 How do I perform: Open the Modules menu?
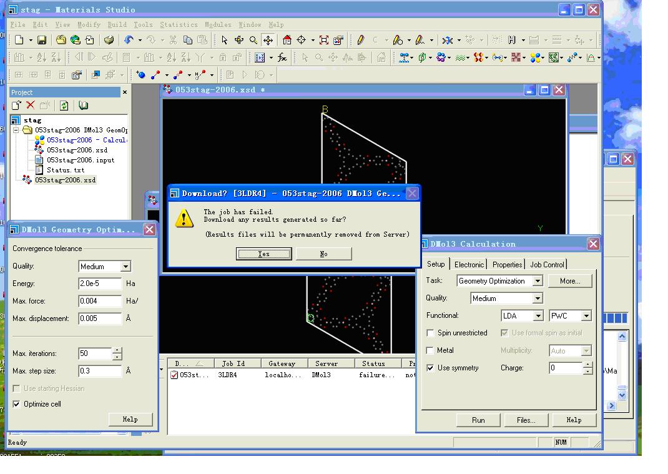pyautogui.click(x=218, y=24)
